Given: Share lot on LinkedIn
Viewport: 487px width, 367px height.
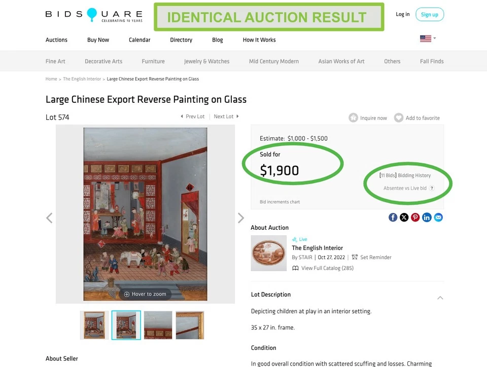Looking at the screenshot, I should pyautogui.click(x=427, y=217).
